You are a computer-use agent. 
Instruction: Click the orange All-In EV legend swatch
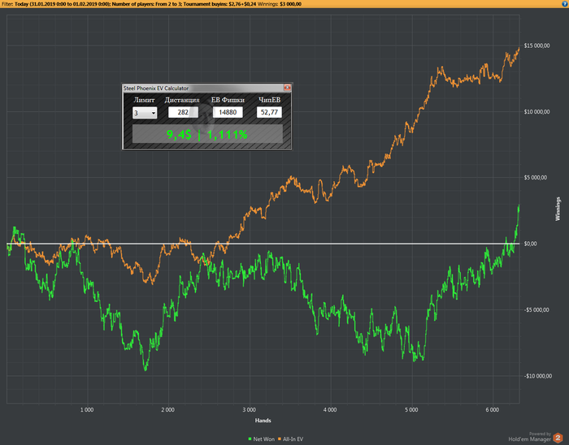pos(280,439)
